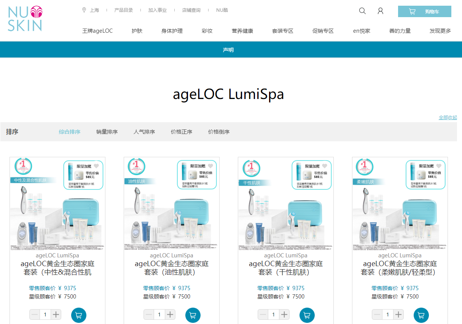Decrease quantity for 中性&混合性 set
This screenshot has height=324, width=462.
click(x=35, y=314)
